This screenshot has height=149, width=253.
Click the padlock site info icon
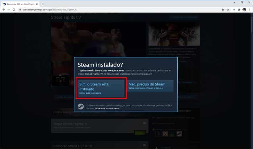[20, 10]
